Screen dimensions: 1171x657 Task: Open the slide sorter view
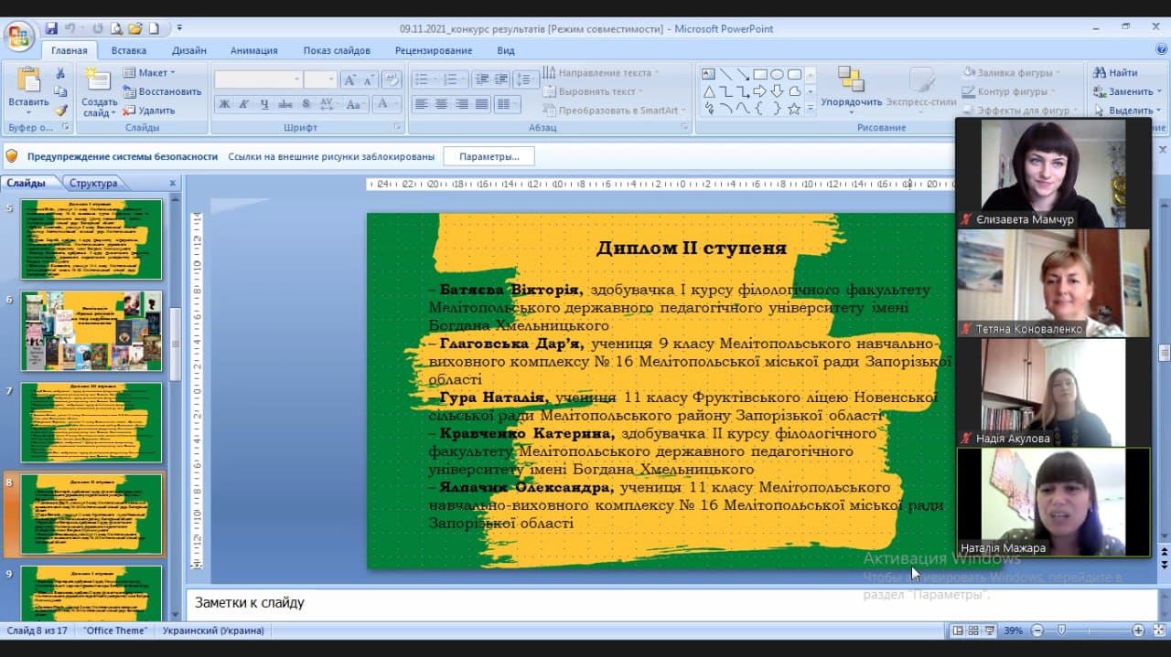click(x=972, y=631)
